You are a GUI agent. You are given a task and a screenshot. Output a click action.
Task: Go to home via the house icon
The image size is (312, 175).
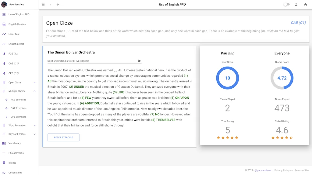(305, 4)
